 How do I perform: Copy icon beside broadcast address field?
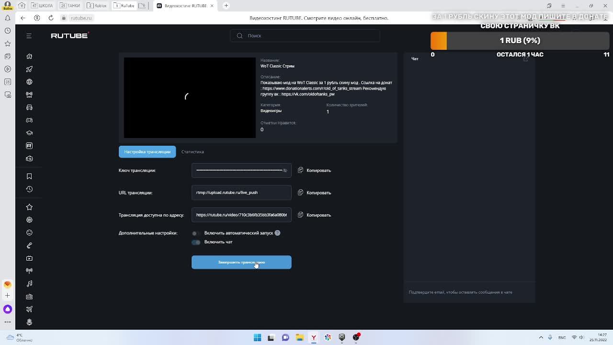coord(300,215)
